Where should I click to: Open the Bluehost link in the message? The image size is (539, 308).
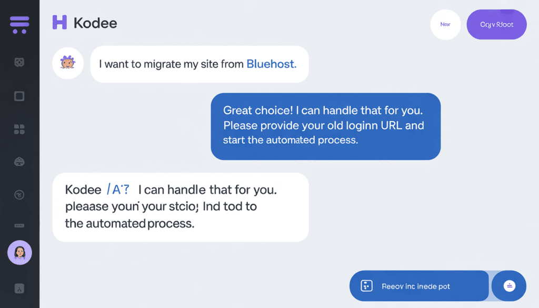[271, 64]
